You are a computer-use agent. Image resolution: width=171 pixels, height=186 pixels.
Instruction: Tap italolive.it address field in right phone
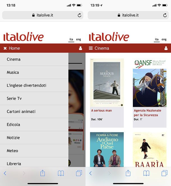coord(128,15)
